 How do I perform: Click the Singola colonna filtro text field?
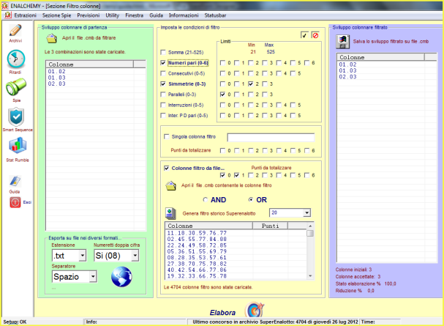pos(271,138)
